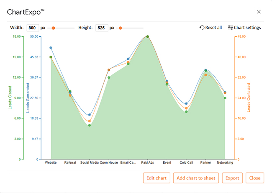Select the Paid Ads peak data point

click(147, 37)
